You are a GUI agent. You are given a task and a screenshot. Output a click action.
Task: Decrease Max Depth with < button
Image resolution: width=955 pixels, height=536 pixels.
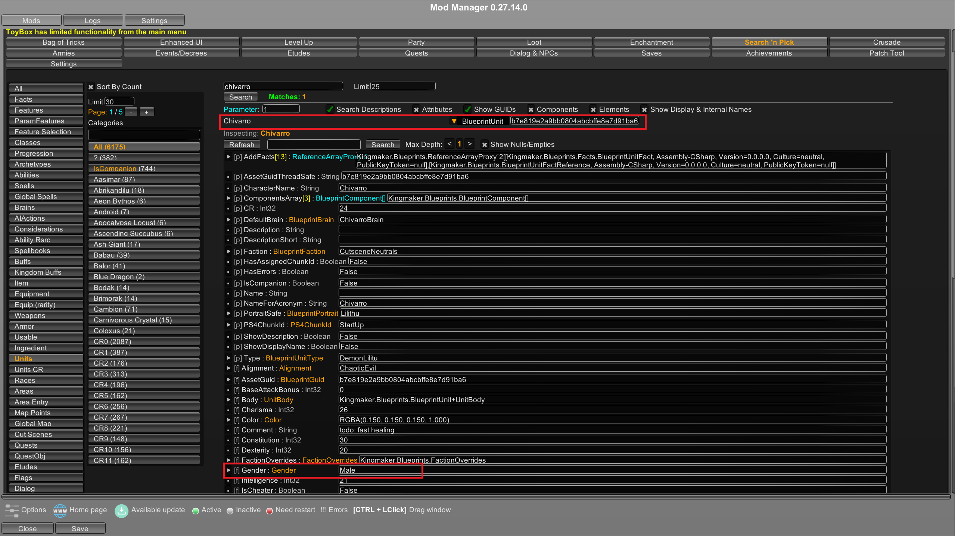449,144
